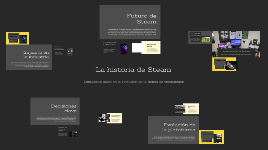This screenshot has width=268, height=150.
Task: Open the "Orígenes de Steam" subtopic
Action: [196, 34]
